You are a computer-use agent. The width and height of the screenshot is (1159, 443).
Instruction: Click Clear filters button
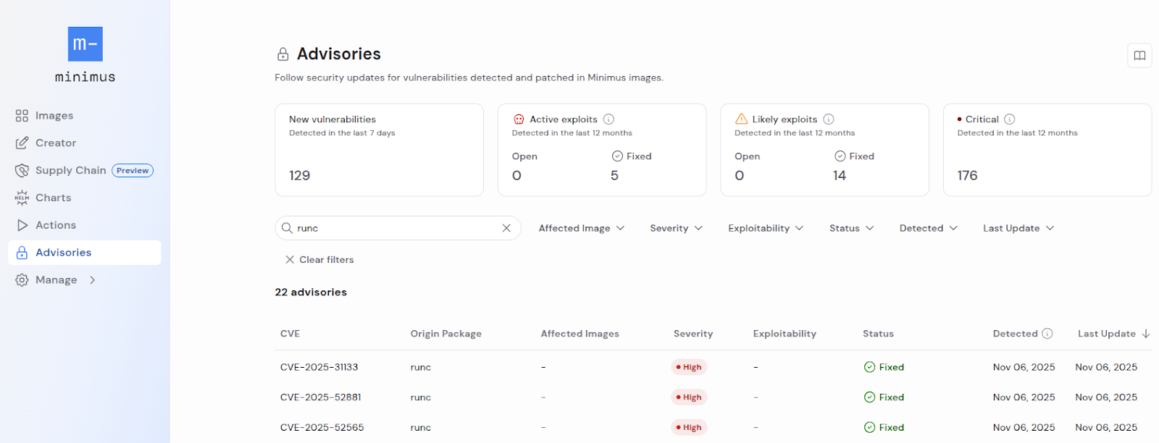[319, 260]
